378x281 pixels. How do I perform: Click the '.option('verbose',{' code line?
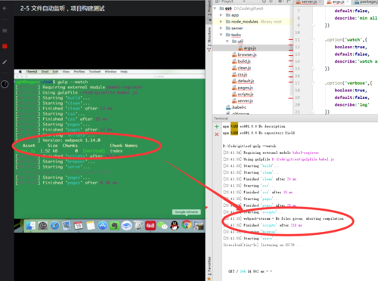349,83
